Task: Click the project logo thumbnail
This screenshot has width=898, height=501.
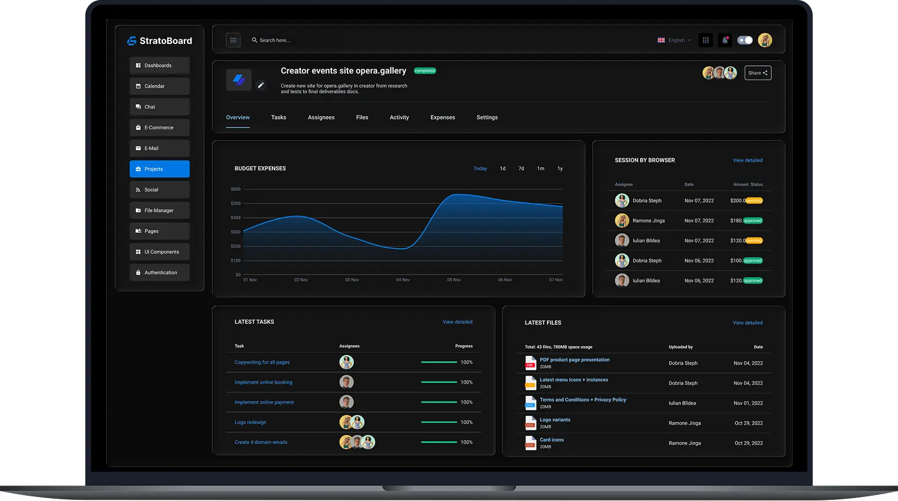Action: [x=239, y=80]
